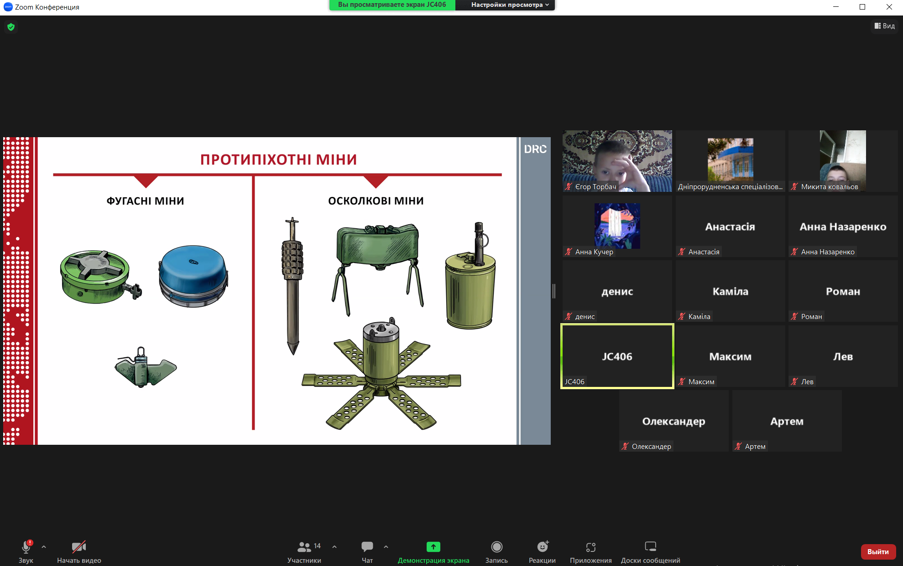The width and height of the screenshot is (903, 566).
Task: Open the Reactions smiley menu
Action: (542, 546)
